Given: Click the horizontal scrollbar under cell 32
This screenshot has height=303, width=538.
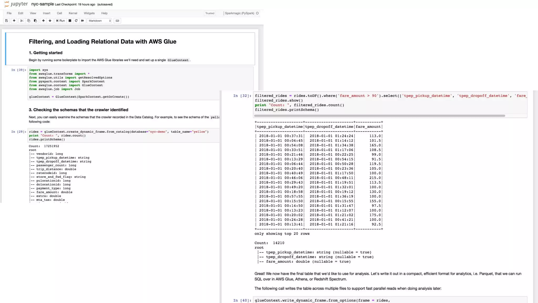Looking at the screenshot, I should coord(379,116).
